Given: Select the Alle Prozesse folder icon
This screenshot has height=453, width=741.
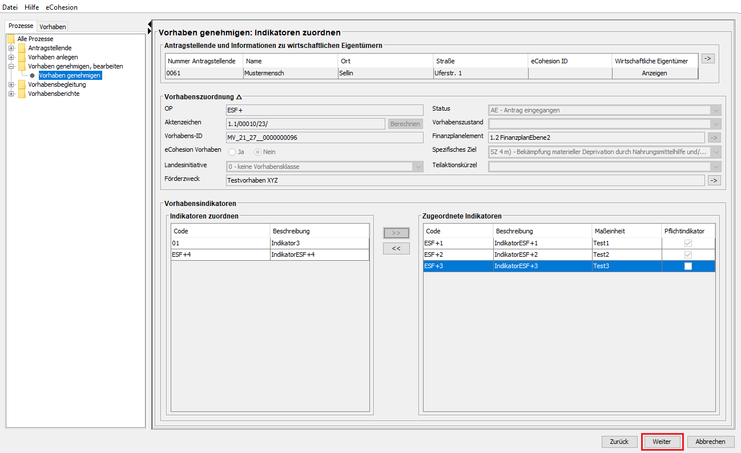Looking at the screenshot, I should (x=11, y=39).
